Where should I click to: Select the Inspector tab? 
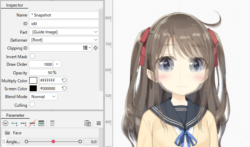coord(15,5)
